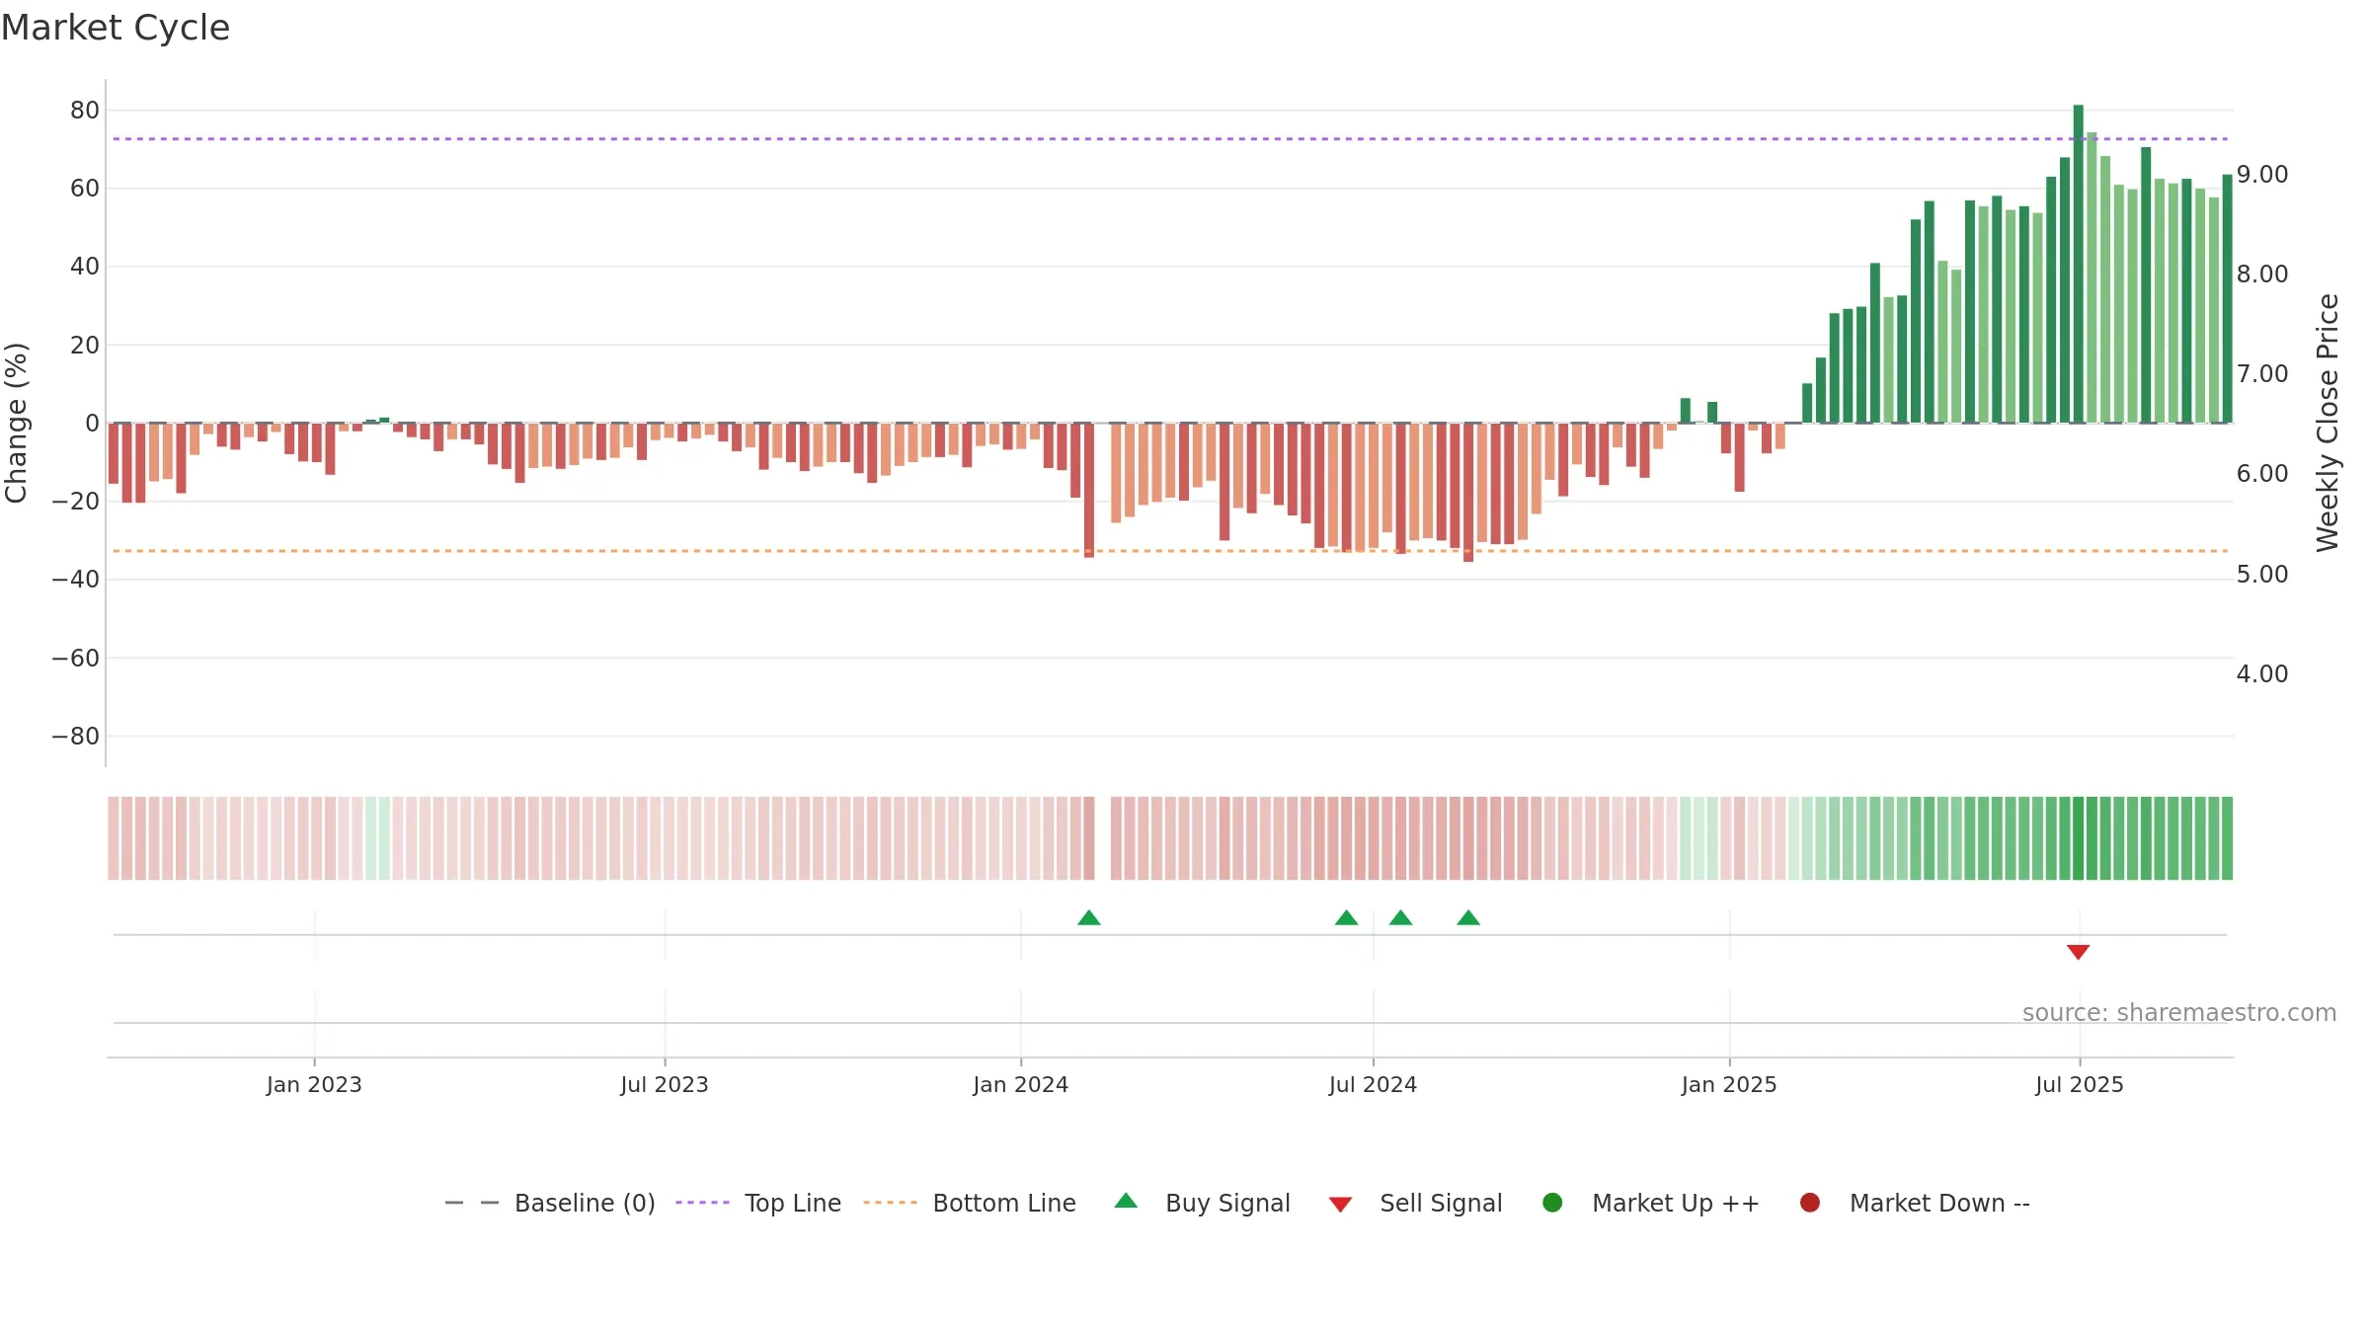Select the last buy signal marker in 2024
Screen dimensions: 2370x1333
(1468, 918)
